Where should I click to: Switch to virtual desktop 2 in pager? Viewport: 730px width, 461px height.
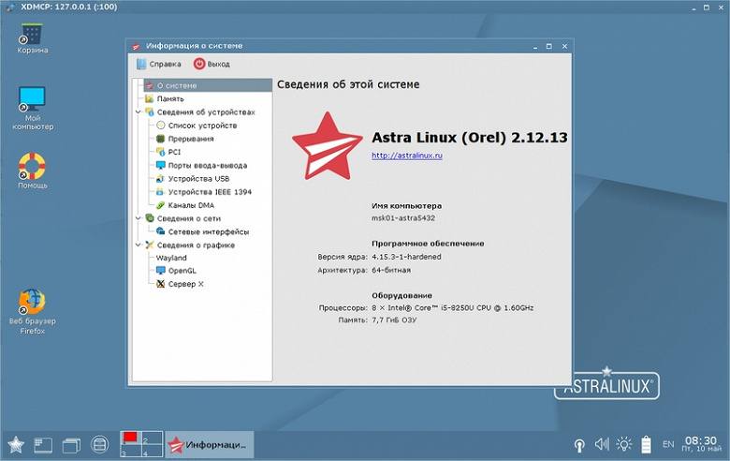pos(153,439)
